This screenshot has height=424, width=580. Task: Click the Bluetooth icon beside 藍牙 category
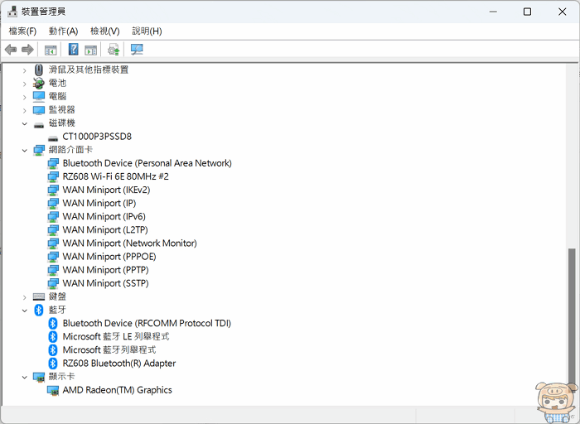pyautogui.click(x=38, y=310)
